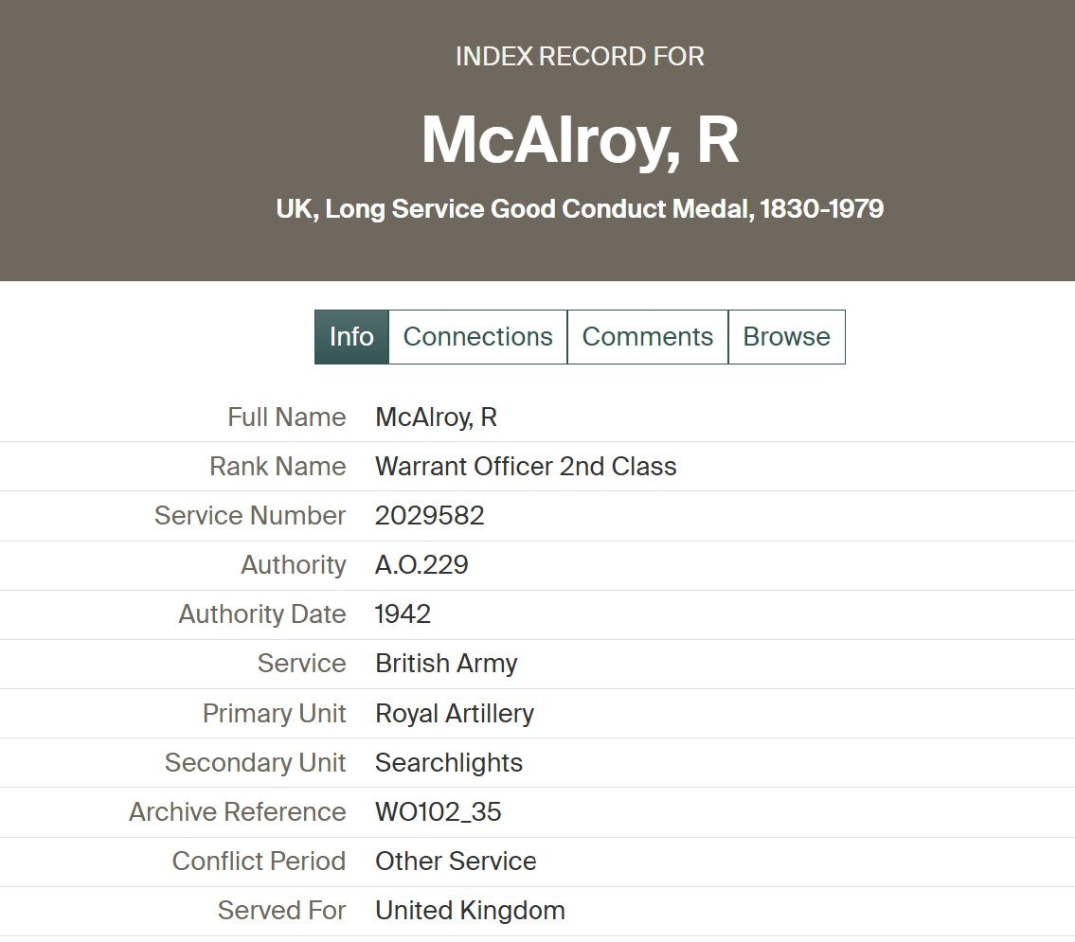
Task: Click the British Army service value
Action: coord(446,664)
